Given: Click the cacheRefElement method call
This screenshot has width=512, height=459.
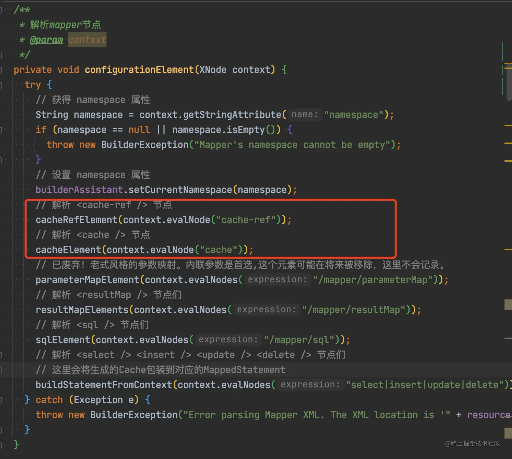Looking at the screenshot, I should pos(76,220).
